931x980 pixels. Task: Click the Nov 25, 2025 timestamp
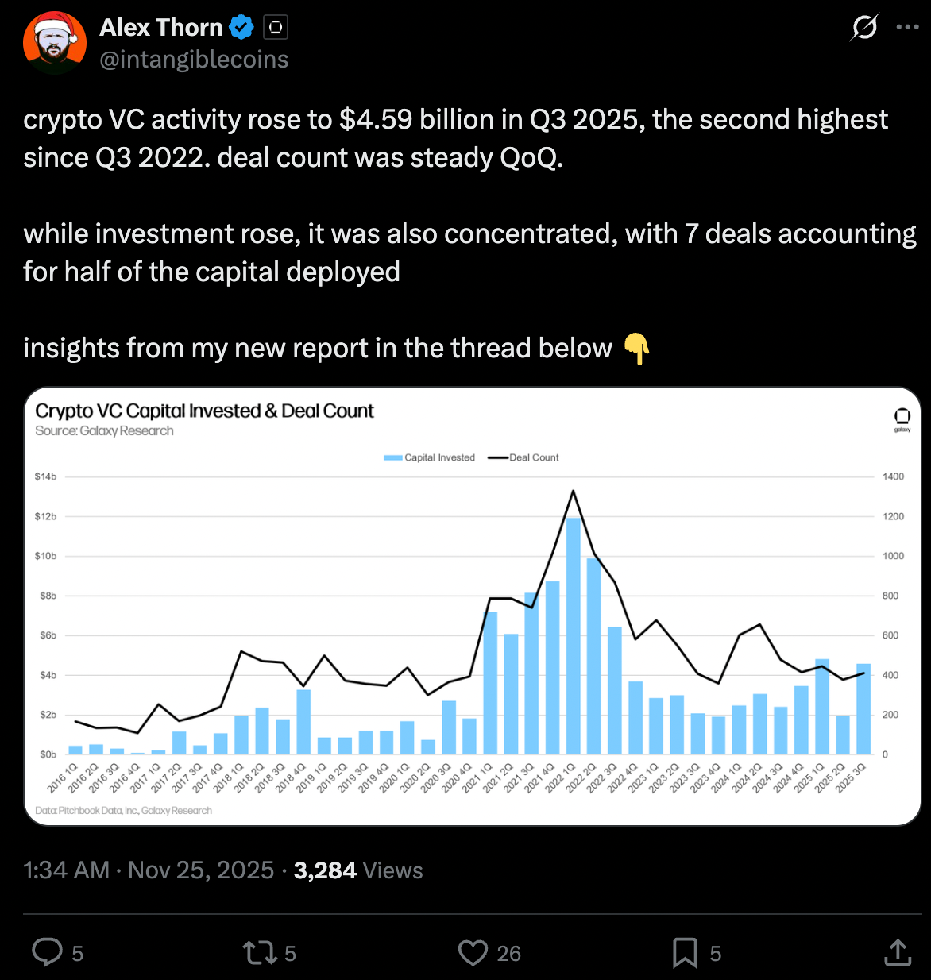point(201,870)
